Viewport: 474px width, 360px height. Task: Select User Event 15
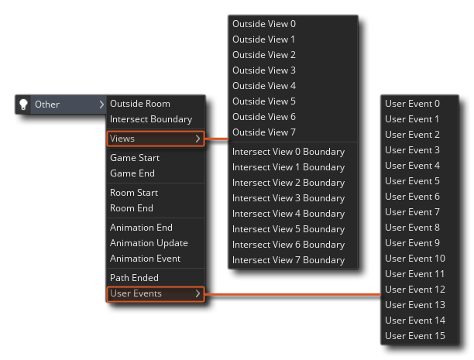coord(415,336)
